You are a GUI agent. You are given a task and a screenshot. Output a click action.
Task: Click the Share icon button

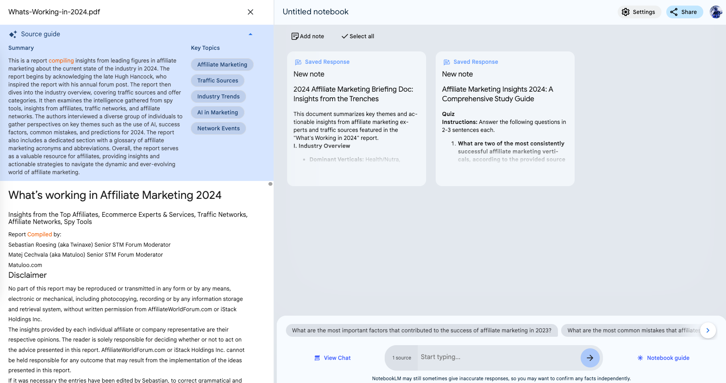(685, 12)
